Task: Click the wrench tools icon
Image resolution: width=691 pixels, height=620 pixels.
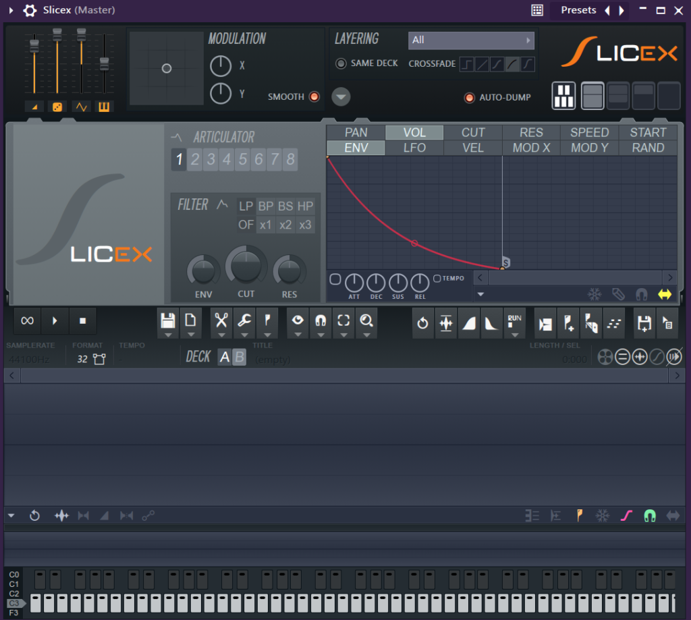Action: [x=244, y=320]
